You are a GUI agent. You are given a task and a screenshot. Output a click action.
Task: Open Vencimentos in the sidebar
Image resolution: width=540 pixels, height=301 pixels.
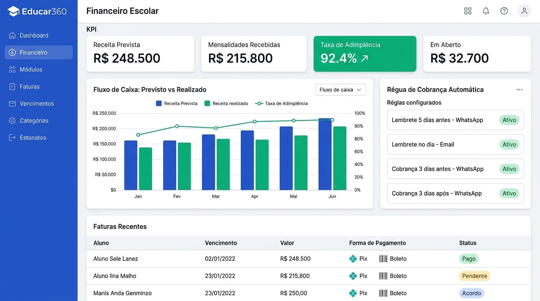[x=38, y=103]
